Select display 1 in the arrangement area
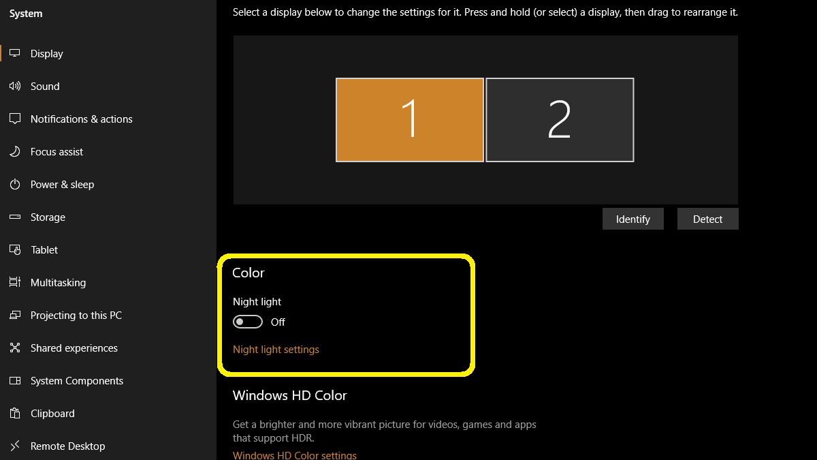The width and height of the screenshot is (817, 460). click(x=409, y=119)
